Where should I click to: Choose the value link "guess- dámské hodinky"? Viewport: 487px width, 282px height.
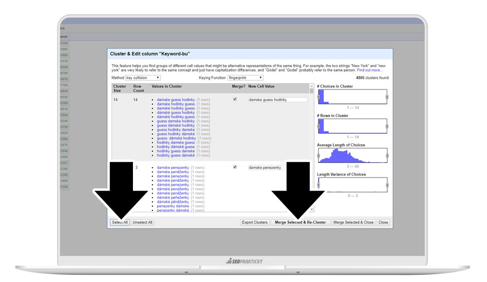[x=176, y=139]
